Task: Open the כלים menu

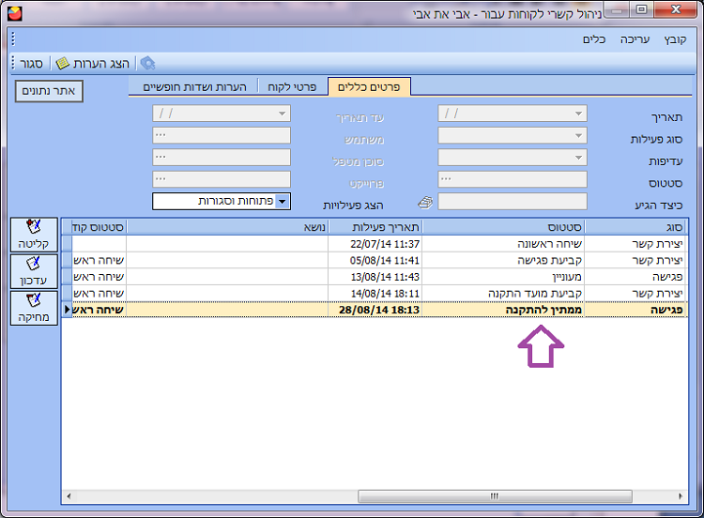Action: pyautogui.click(x=594, y=39)
